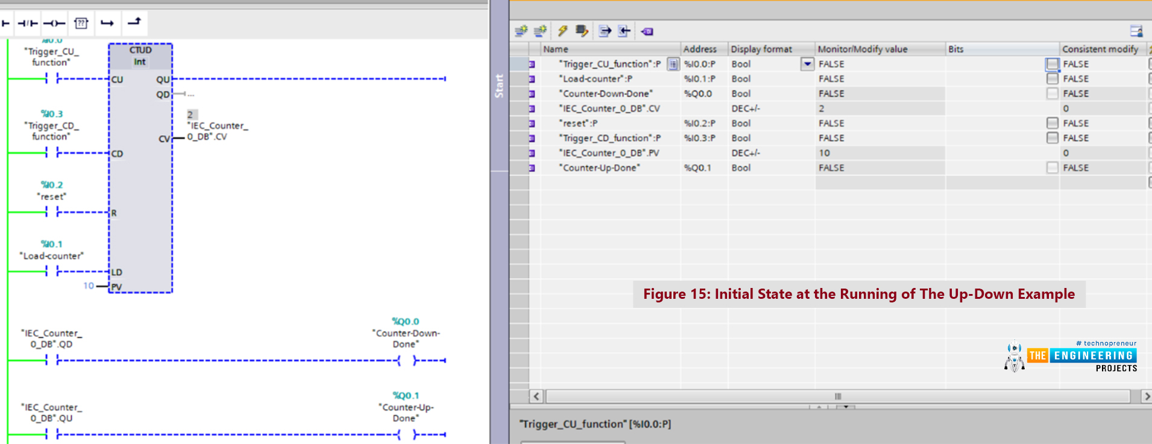Click modify with trigger icon

(x=582, y=31)
